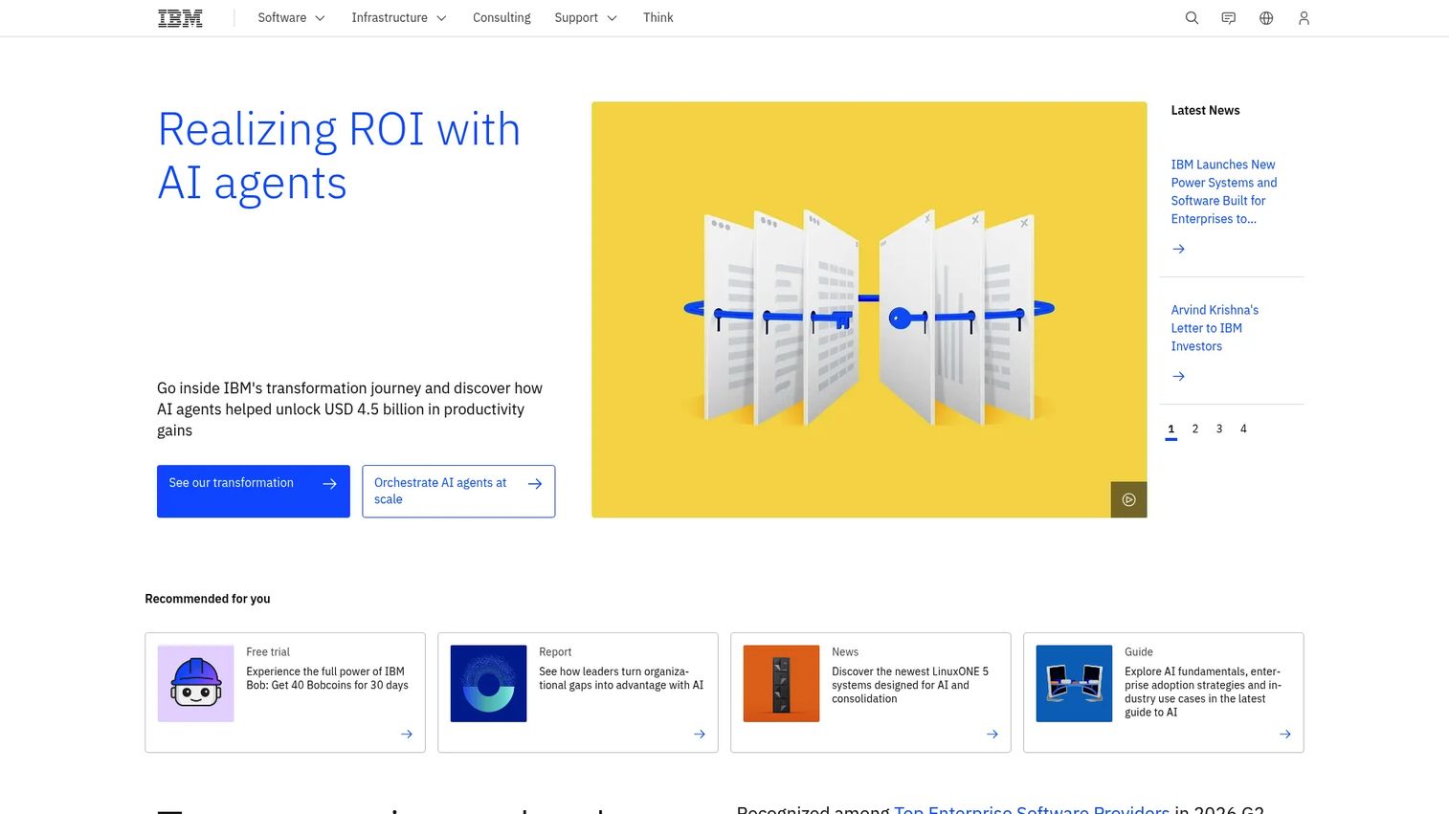Open the globe region selector icon
The height and width of the screenshot is (814, 1449).
click(1266, 18)
